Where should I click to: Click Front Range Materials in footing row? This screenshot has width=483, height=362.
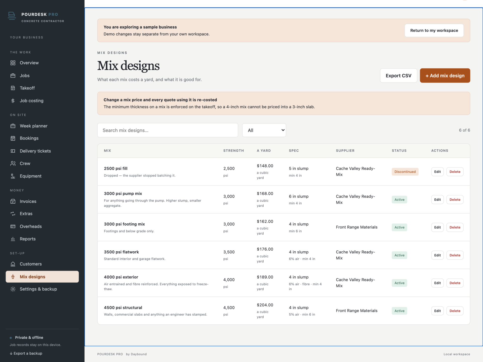(x=356, y=227)
